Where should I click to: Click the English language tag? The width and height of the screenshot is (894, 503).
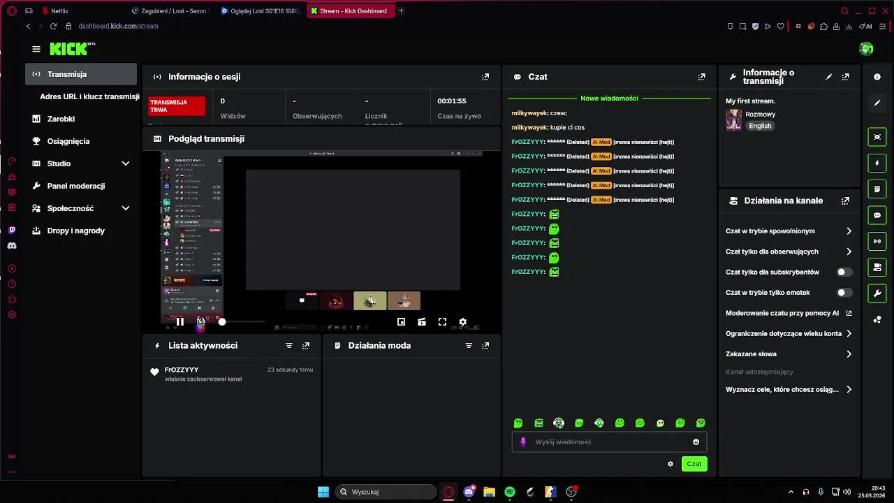(x=760, y=126)
